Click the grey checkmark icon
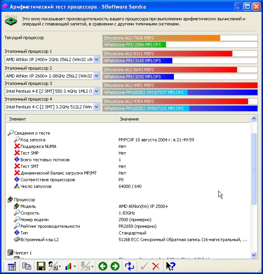 pyautogui.click(x=144, y=267)
